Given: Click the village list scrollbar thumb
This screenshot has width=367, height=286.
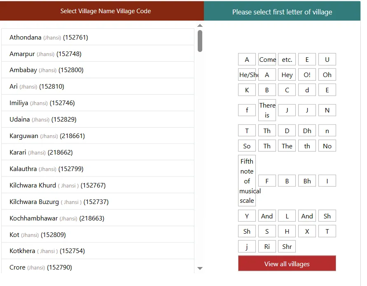Looking at the screenshot, I should [x=200, y=41].
